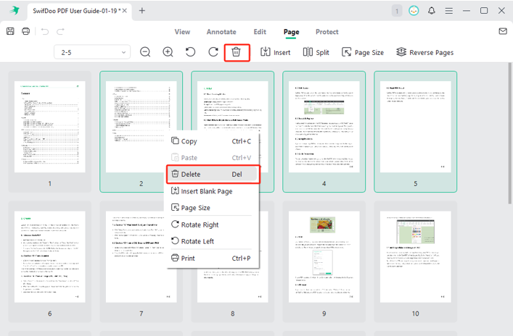Select page 9 thumbnail
This screenshot has height=336, width=513.
pyautogui.click(x=324, y=261)
